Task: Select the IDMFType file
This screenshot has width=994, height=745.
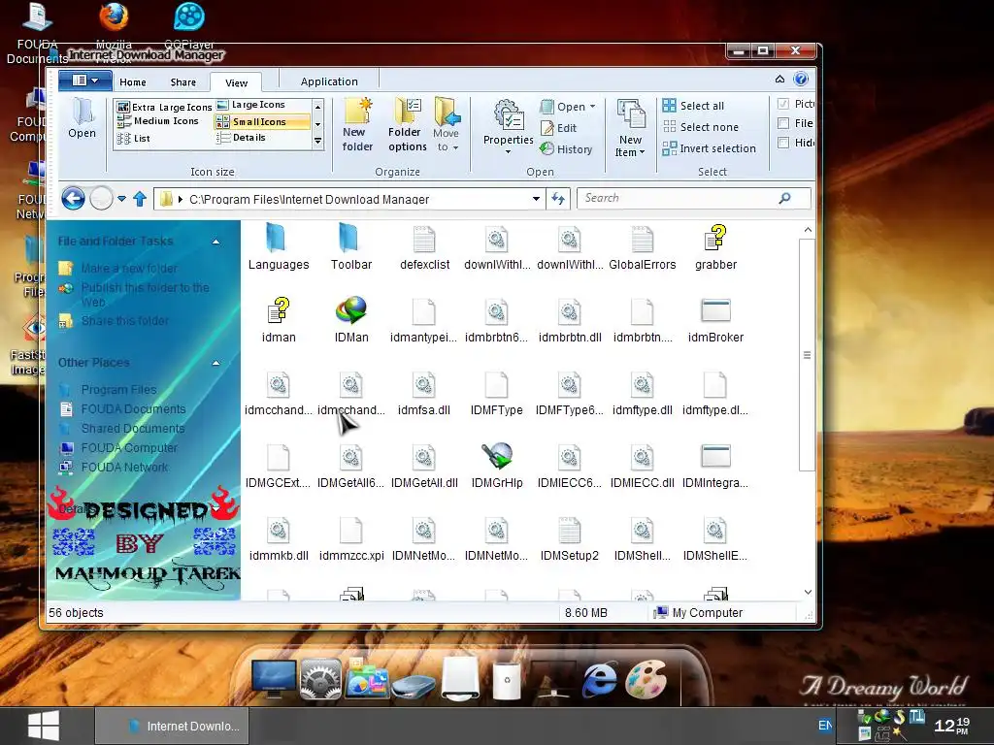Action: (496, 393)
